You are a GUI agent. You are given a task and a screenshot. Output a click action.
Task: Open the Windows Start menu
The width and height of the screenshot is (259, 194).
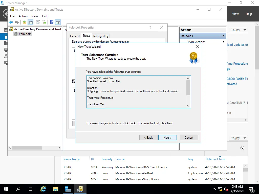[x=6, y=189]
